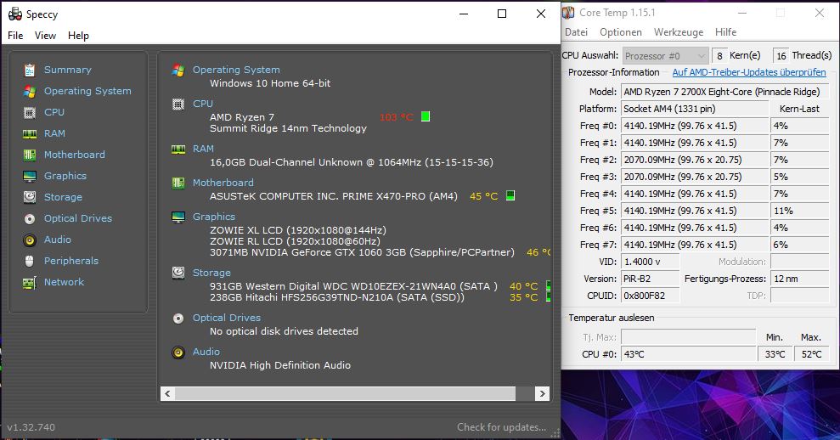Image resolution: width=840 pixels, height=440 pixels.
Task: Click the Graphics monitor icon in sidebar
Action: pyautogui.click(x=30, y=177)
